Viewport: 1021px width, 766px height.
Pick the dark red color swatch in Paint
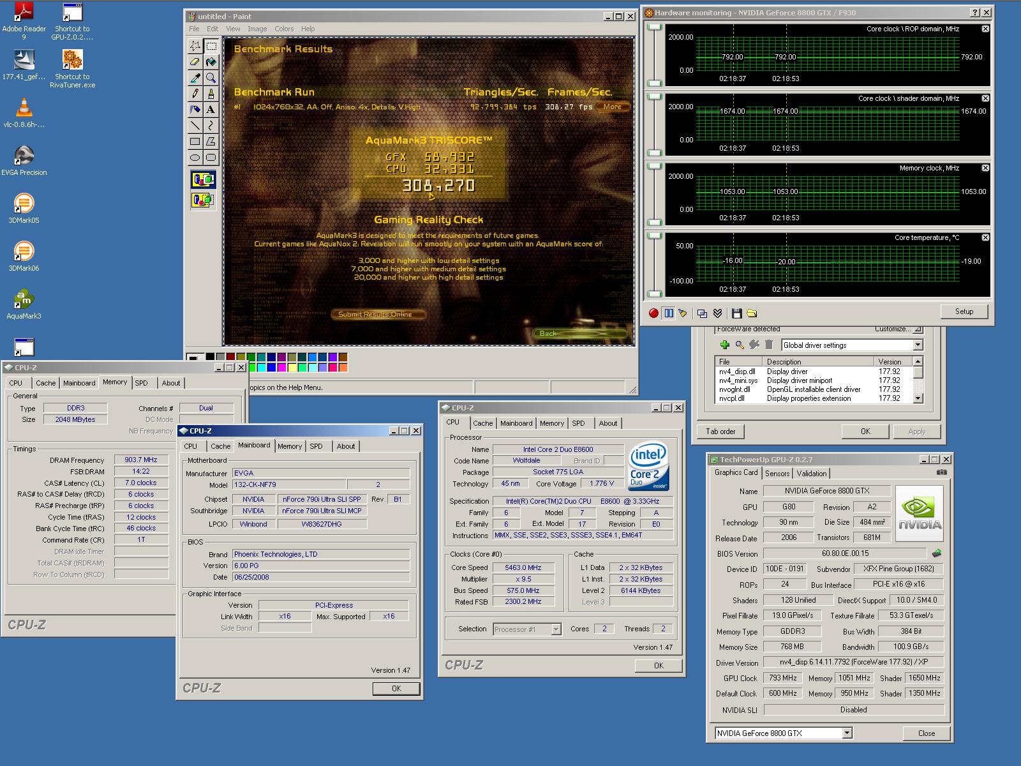pos(230,357)
